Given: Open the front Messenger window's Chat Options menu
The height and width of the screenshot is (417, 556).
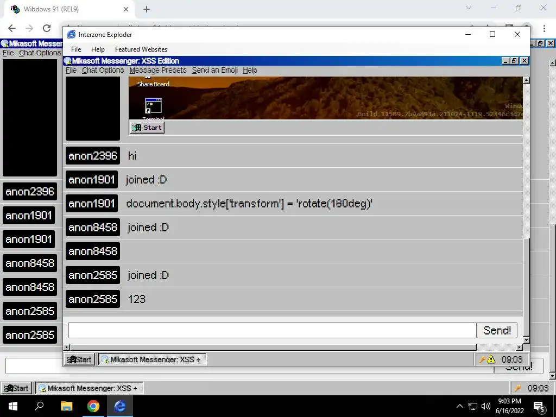Looking at the screenshot, I should pyautogui.click(x=103, y=70).
